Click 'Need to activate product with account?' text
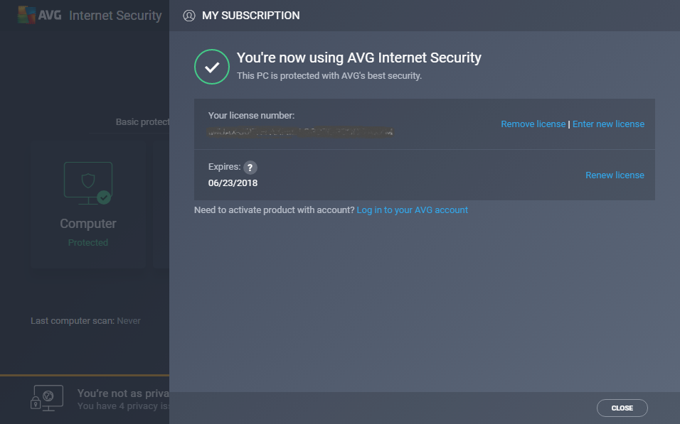Image resolution: width=680 pixels, height=424 pixels. click(275, 210)
